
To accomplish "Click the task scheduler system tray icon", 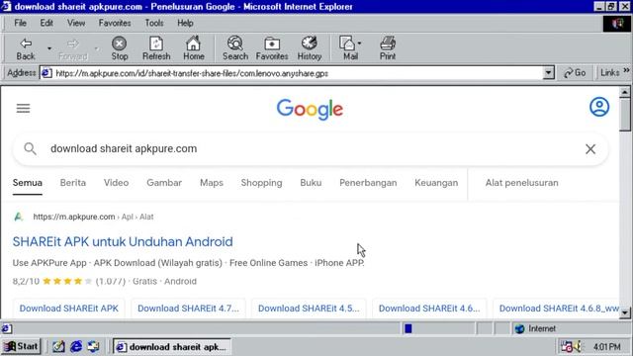I will click(x=567, y=347).
